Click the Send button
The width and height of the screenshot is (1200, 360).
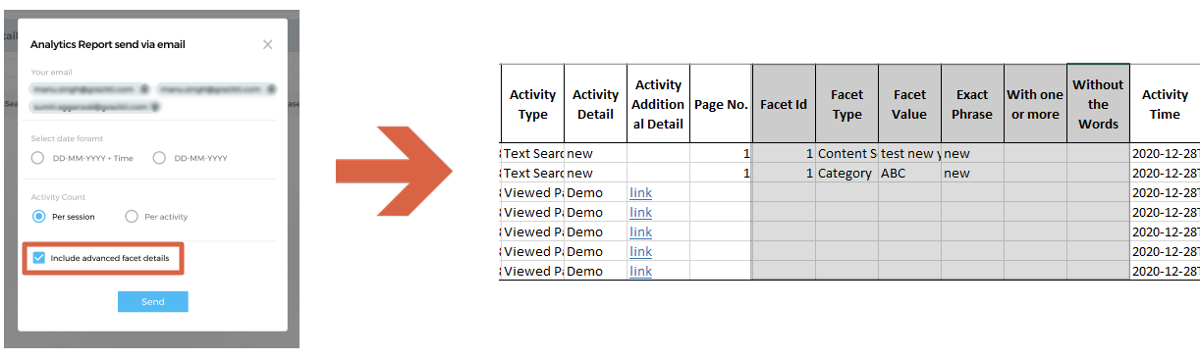tap(152, 302)
